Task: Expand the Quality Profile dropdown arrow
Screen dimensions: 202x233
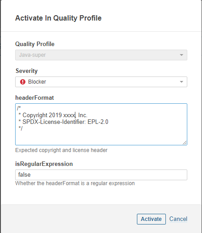Action: pyautogui.click(x=181, y=55)
